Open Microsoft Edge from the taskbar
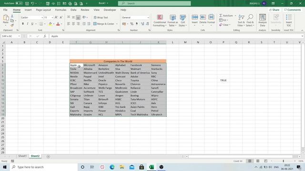The width and height of the screenshot is (305, 171). tap(112, 167)
